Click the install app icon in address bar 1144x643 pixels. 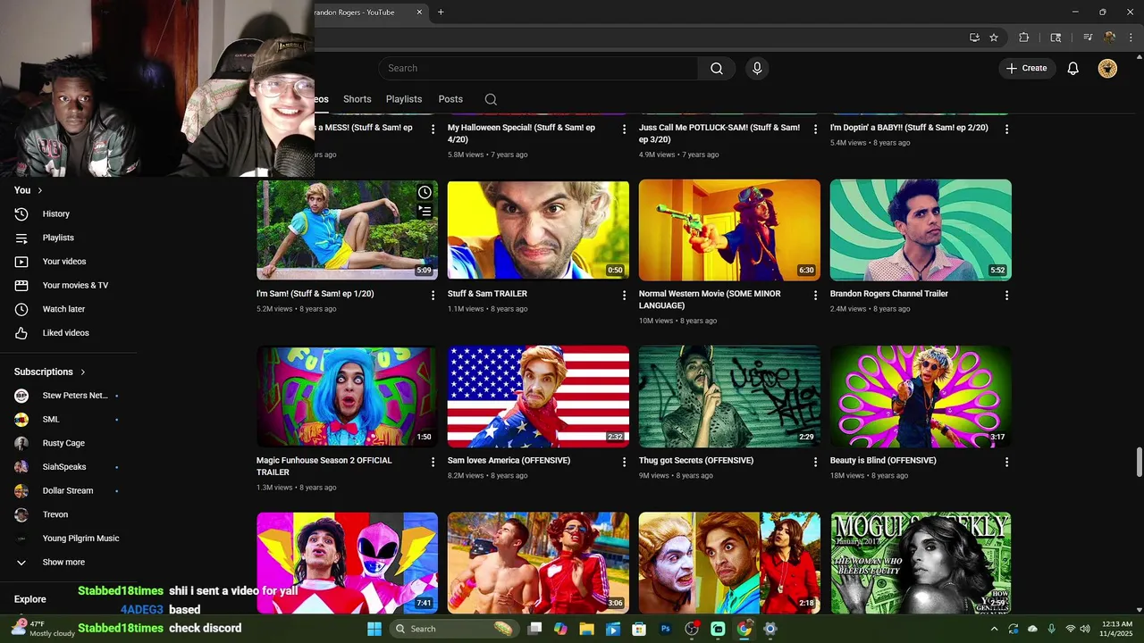coord(974,38)
